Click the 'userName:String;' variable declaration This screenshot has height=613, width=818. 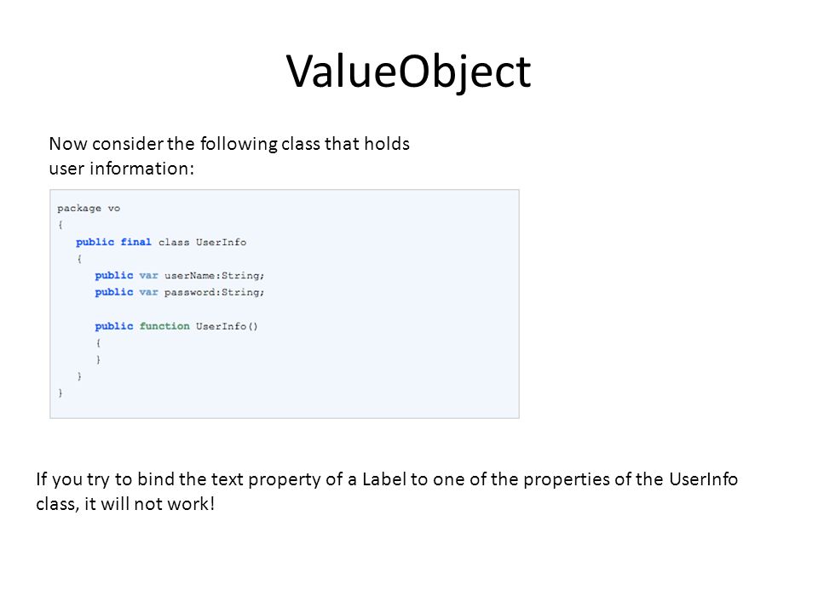pos(215,275)
